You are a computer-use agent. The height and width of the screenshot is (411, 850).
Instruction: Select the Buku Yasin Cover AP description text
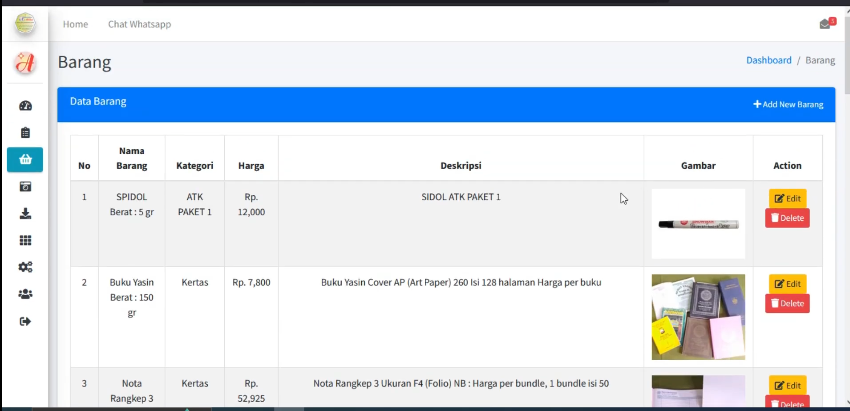click(461, 282)
